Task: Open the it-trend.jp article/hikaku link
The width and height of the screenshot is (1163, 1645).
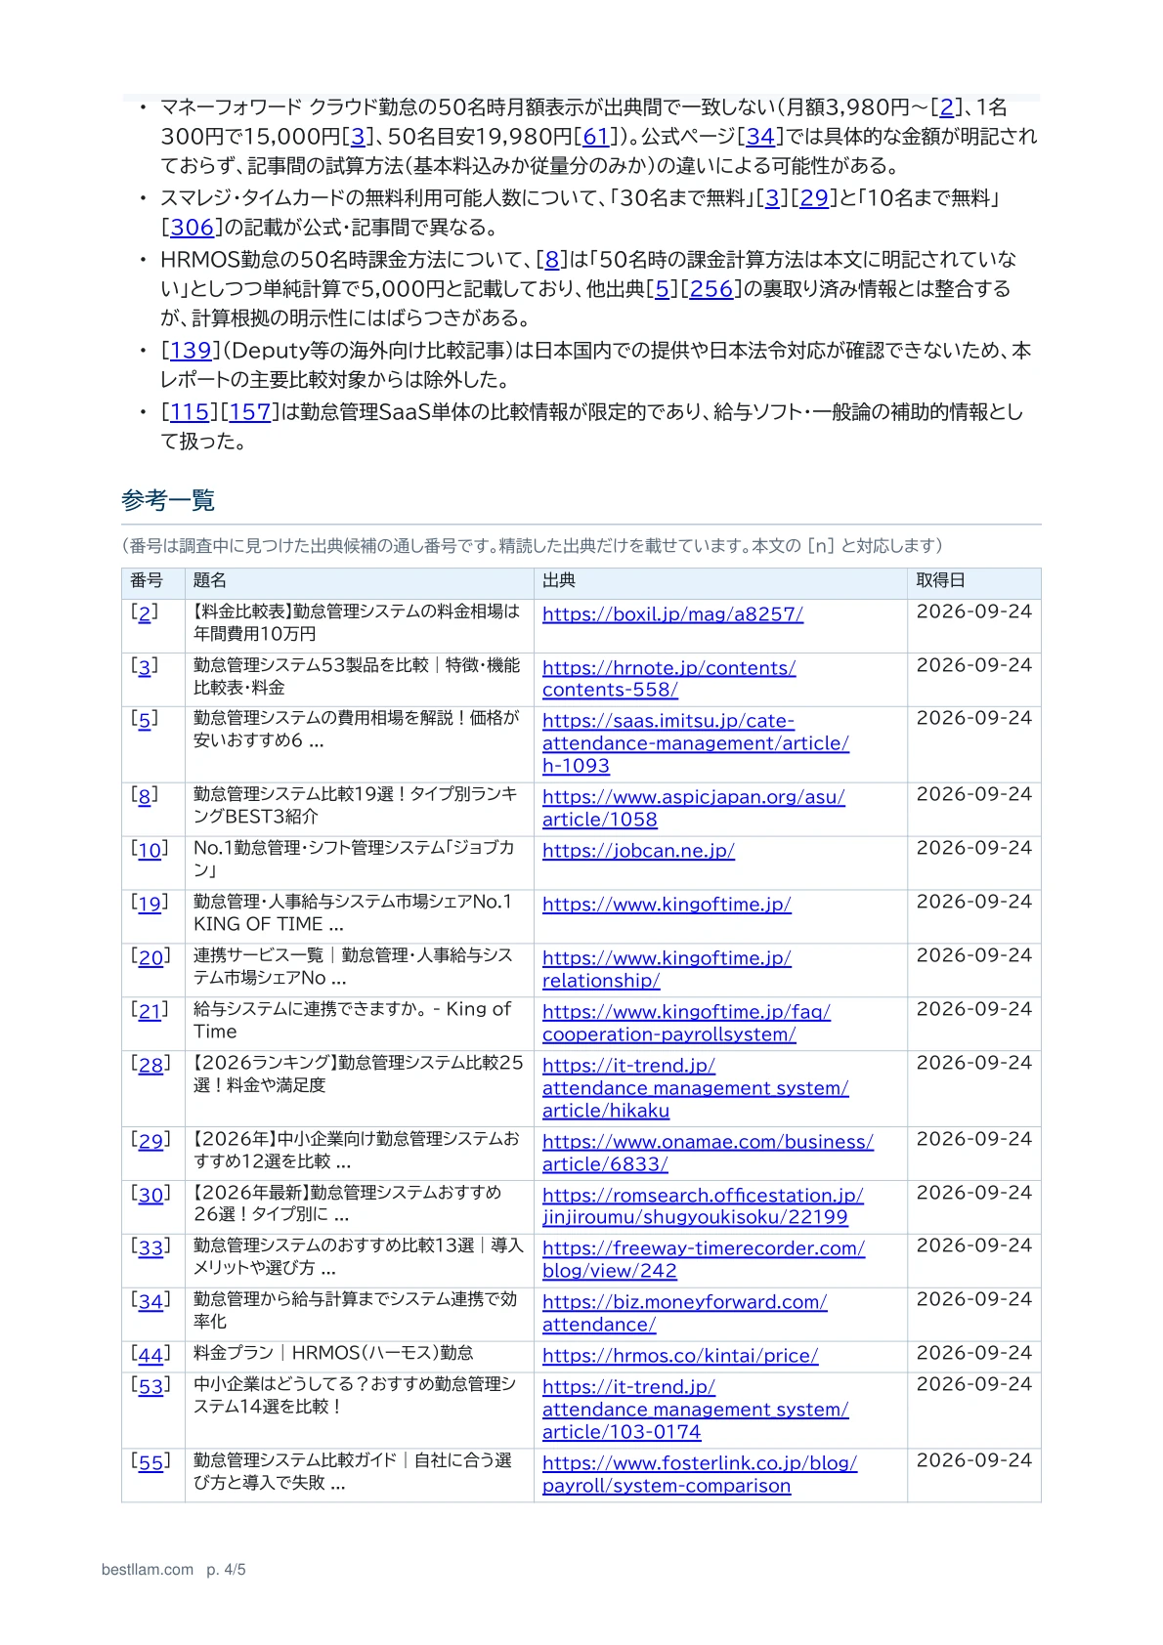Action: pos(695,1088)
